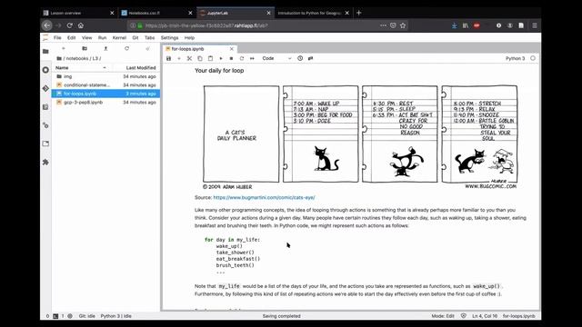The image size is (582, 327).
Task: Click the cat's daily planner comic image
Action: 360,137
